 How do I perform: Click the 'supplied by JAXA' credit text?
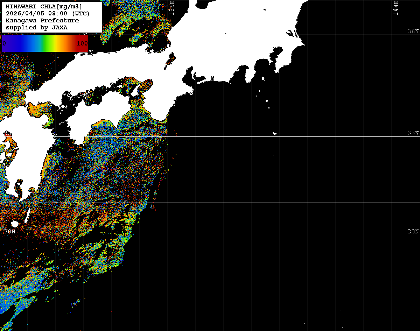pos(37,28)
